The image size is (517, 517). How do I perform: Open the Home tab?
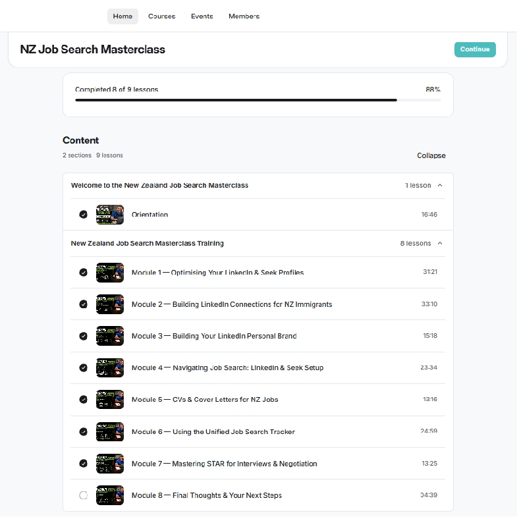pyautogui.click(x=122, y=16)
